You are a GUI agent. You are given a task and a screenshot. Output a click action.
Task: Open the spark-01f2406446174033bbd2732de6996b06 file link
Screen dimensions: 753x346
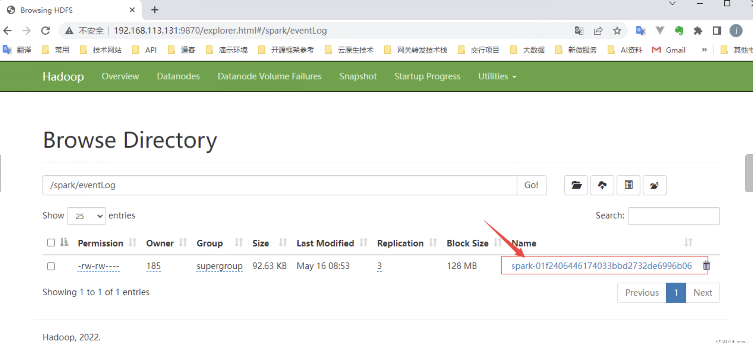(x=601, y=266)
